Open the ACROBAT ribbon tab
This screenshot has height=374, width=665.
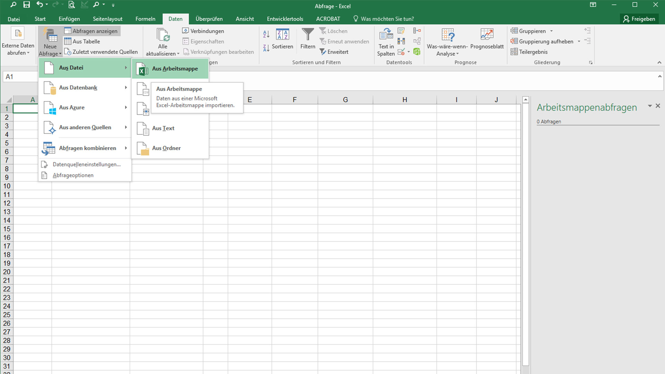point(328,19)
